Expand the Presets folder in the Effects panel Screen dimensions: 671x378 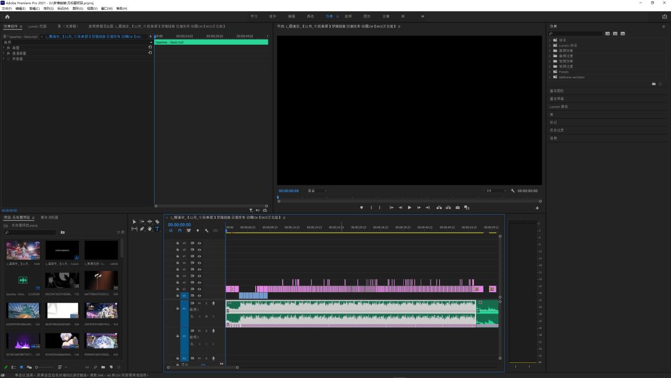click(x=550, y=72)
